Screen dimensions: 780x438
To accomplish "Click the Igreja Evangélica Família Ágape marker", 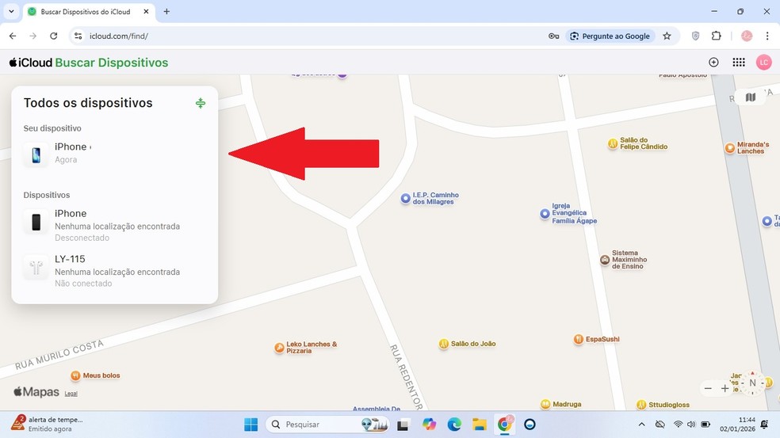I will click(x=545, y=214).
